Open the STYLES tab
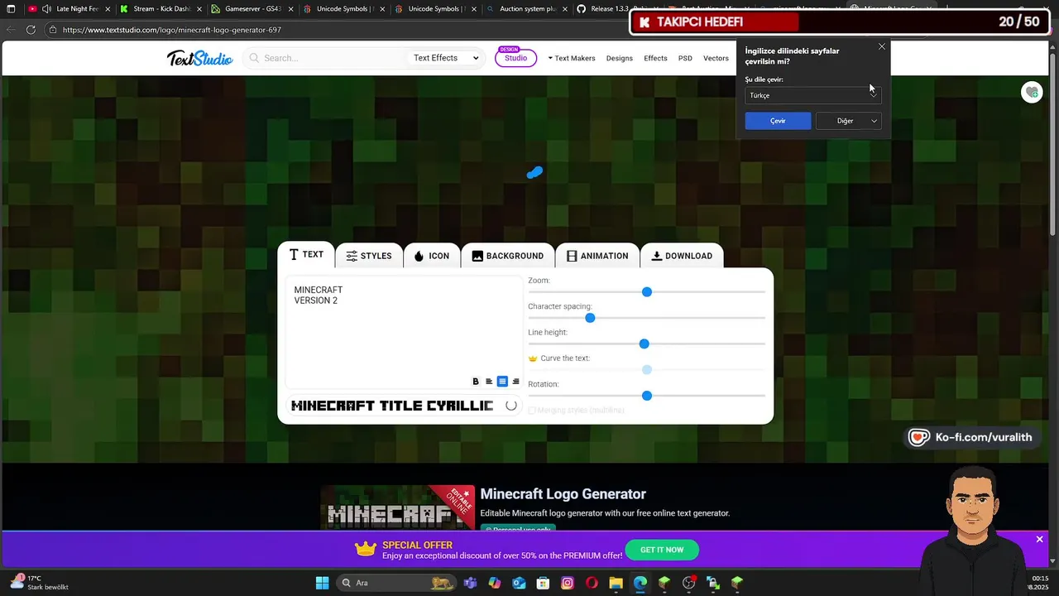 pos(369,256)
